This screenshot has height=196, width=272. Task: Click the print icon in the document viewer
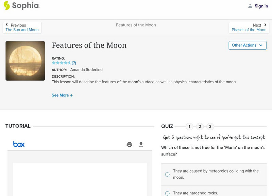(129, 144)
